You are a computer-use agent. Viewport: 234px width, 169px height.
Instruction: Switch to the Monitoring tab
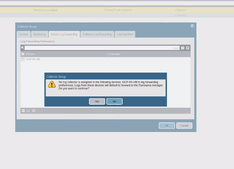pyautogui.click(x=39, y=34)
